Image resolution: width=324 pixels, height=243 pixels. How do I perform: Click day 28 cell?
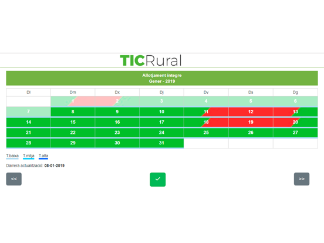tap(29, 143)
